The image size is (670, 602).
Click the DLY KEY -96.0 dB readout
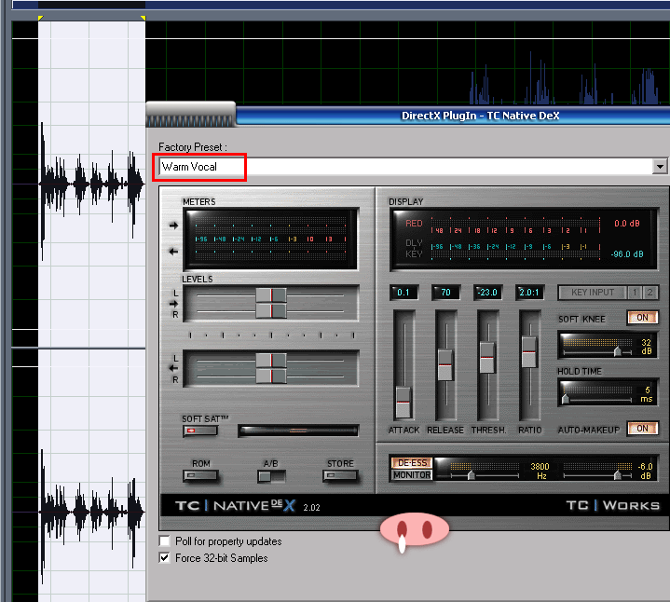pyautogui.click(x=627, y=254)
